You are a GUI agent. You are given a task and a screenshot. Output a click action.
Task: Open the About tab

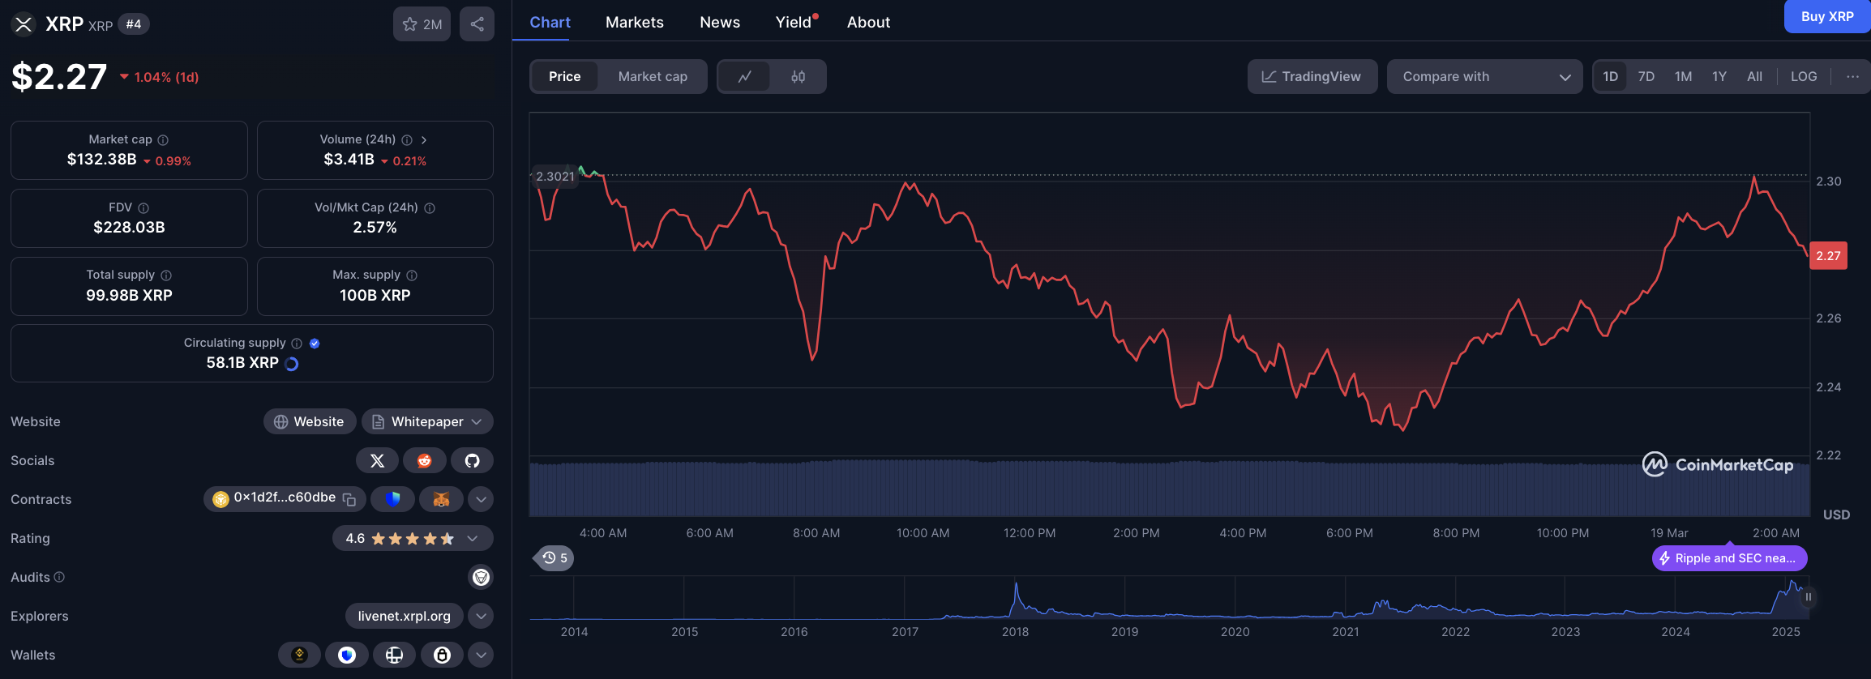point(868,23)
